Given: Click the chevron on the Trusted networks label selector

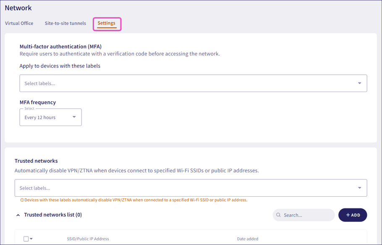Looking at the screenshot, I should 359,187.
